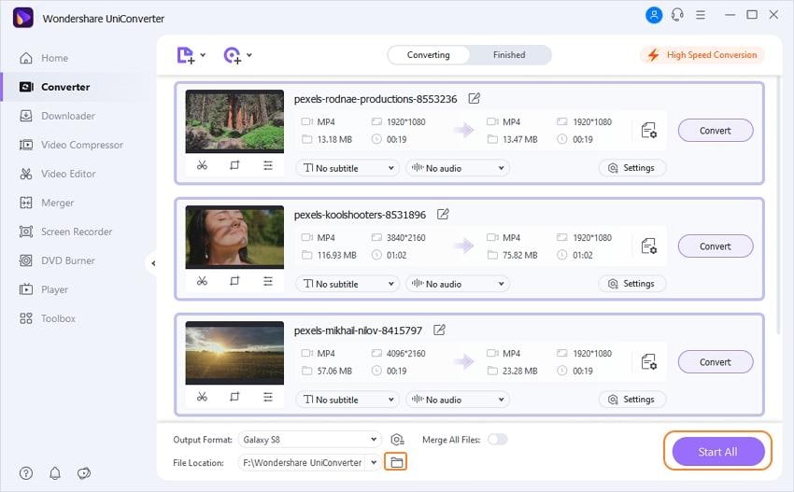This screenshot has width=794, height=492.
Task: Open Merger in the sidebar
Action: tap(47, 203)
